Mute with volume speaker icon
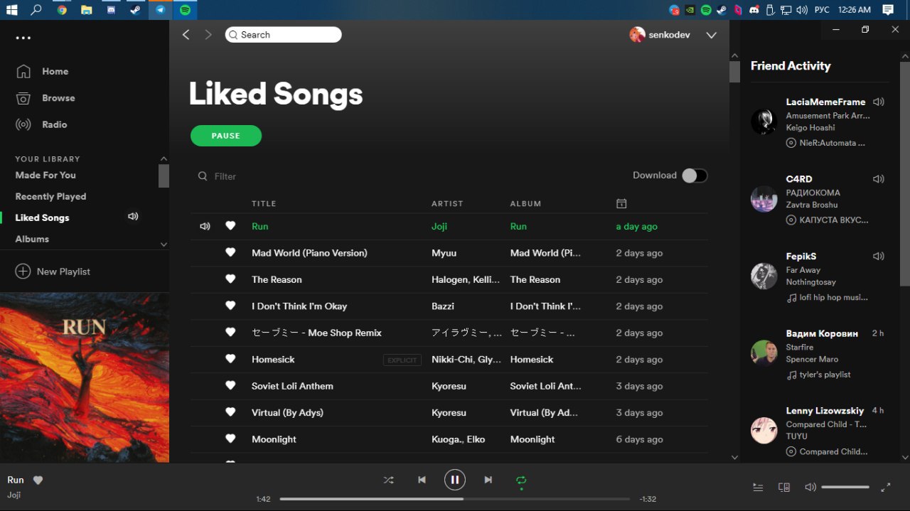910x511 pixels. click(810, 487)
